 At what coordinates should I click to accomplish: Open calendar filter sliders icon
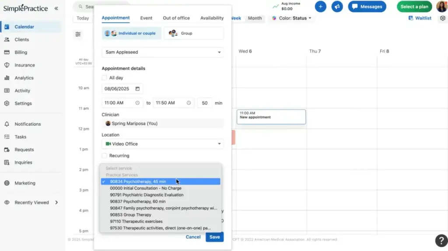point(78,34)
